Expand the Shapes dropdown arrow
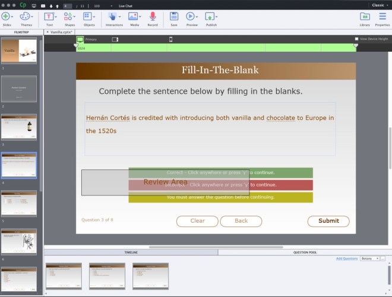The height and width of the screenshot is (297, 392). click(x=74, y=17)
